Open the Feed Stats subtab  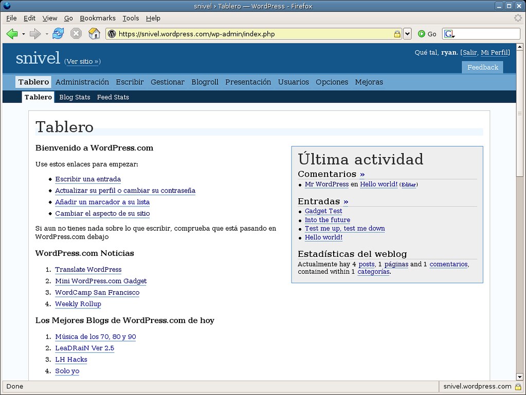click(113, 97)
